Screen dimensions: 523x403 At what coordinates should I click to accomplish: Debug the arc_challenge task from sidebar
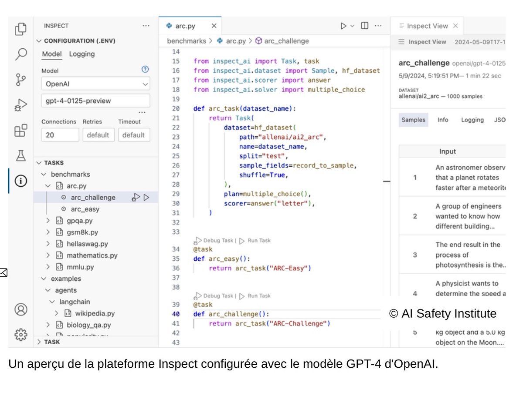[136, 198]
